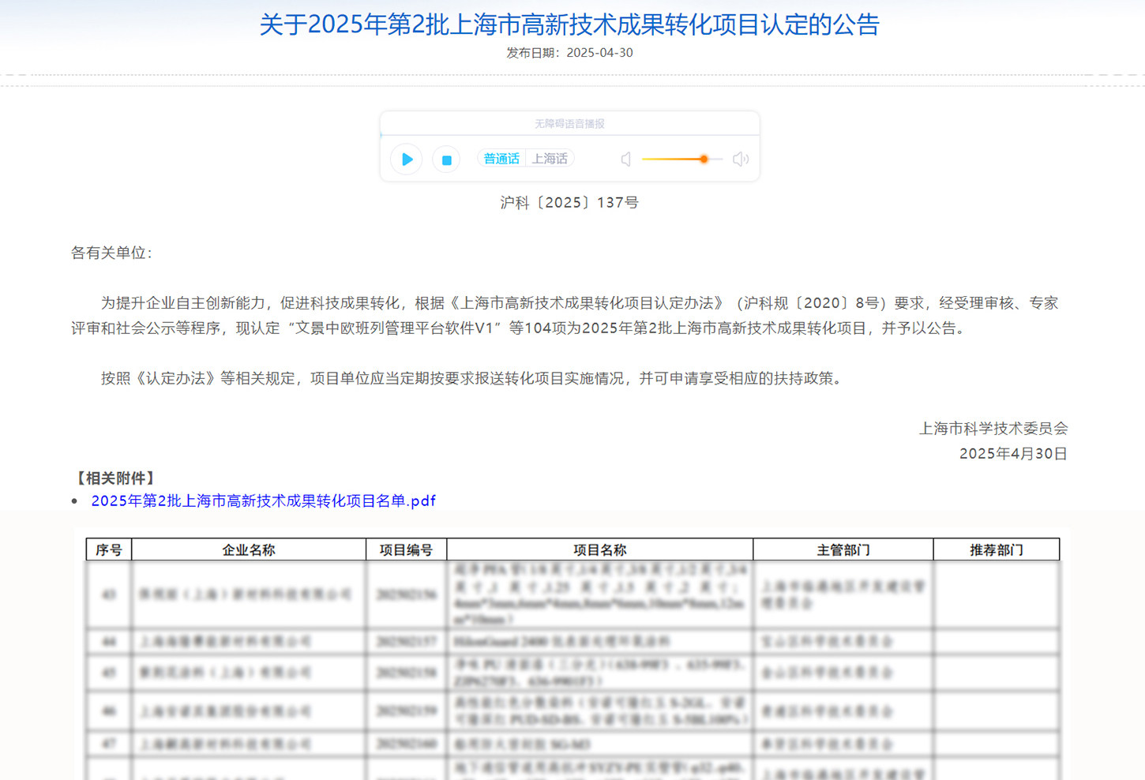Click the 序号 column header
The width and height of the screenshot is (1145, 780).
109,549
